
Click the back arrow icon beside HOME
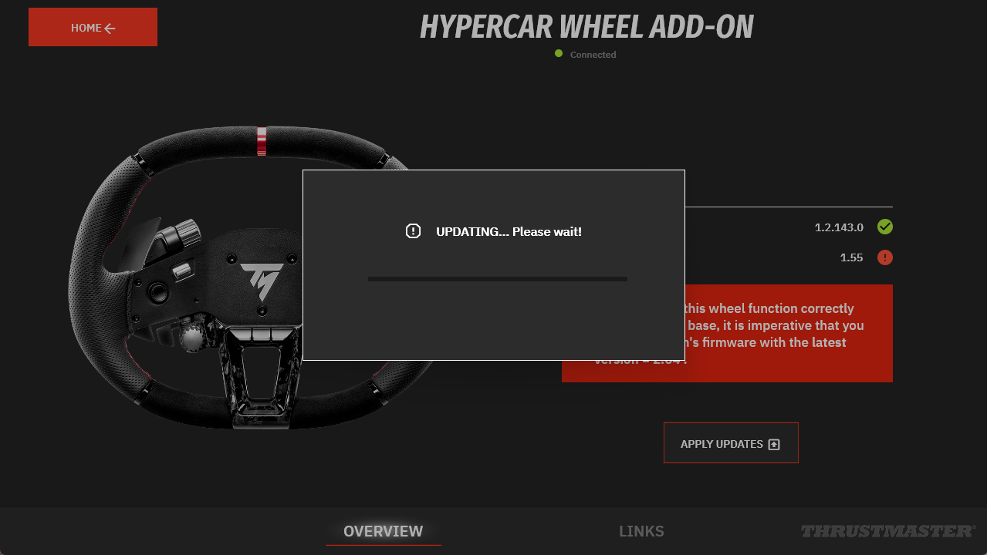click(110, 29)
